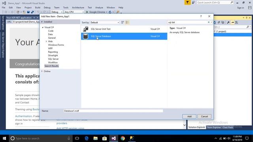Open Solution Explorer Properties wrench icon
The width and height of the screenshot is (253, 142).
coord(228,22)
